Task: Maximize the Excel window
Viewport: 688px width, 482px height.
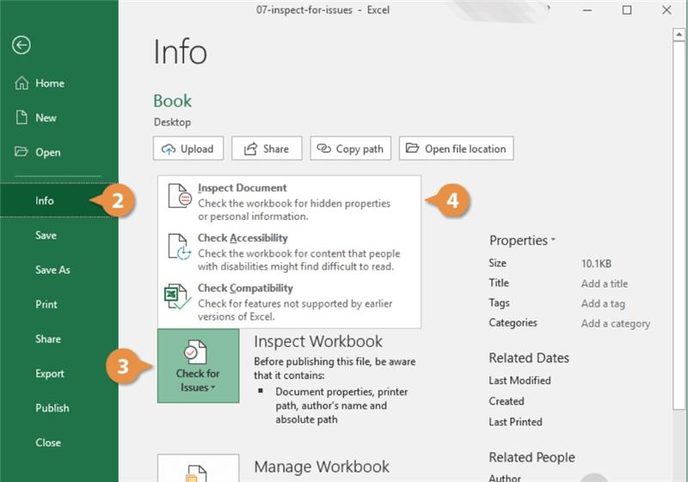Action: coord(627,10)
